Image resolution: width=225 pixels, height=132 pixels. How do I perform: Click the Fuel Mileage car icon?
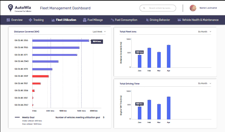(x=85, y=20)
